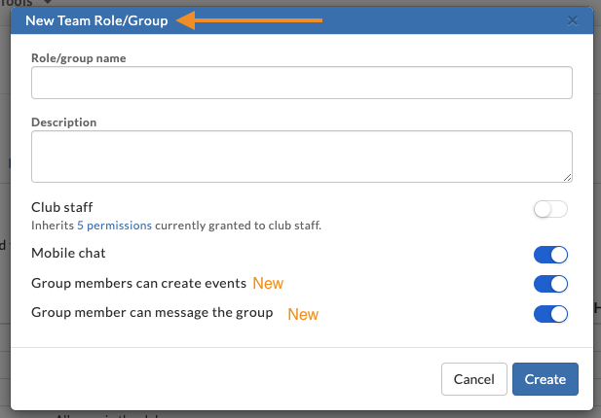
Task: Click the Description field label
Action: [x=64, y=122]
